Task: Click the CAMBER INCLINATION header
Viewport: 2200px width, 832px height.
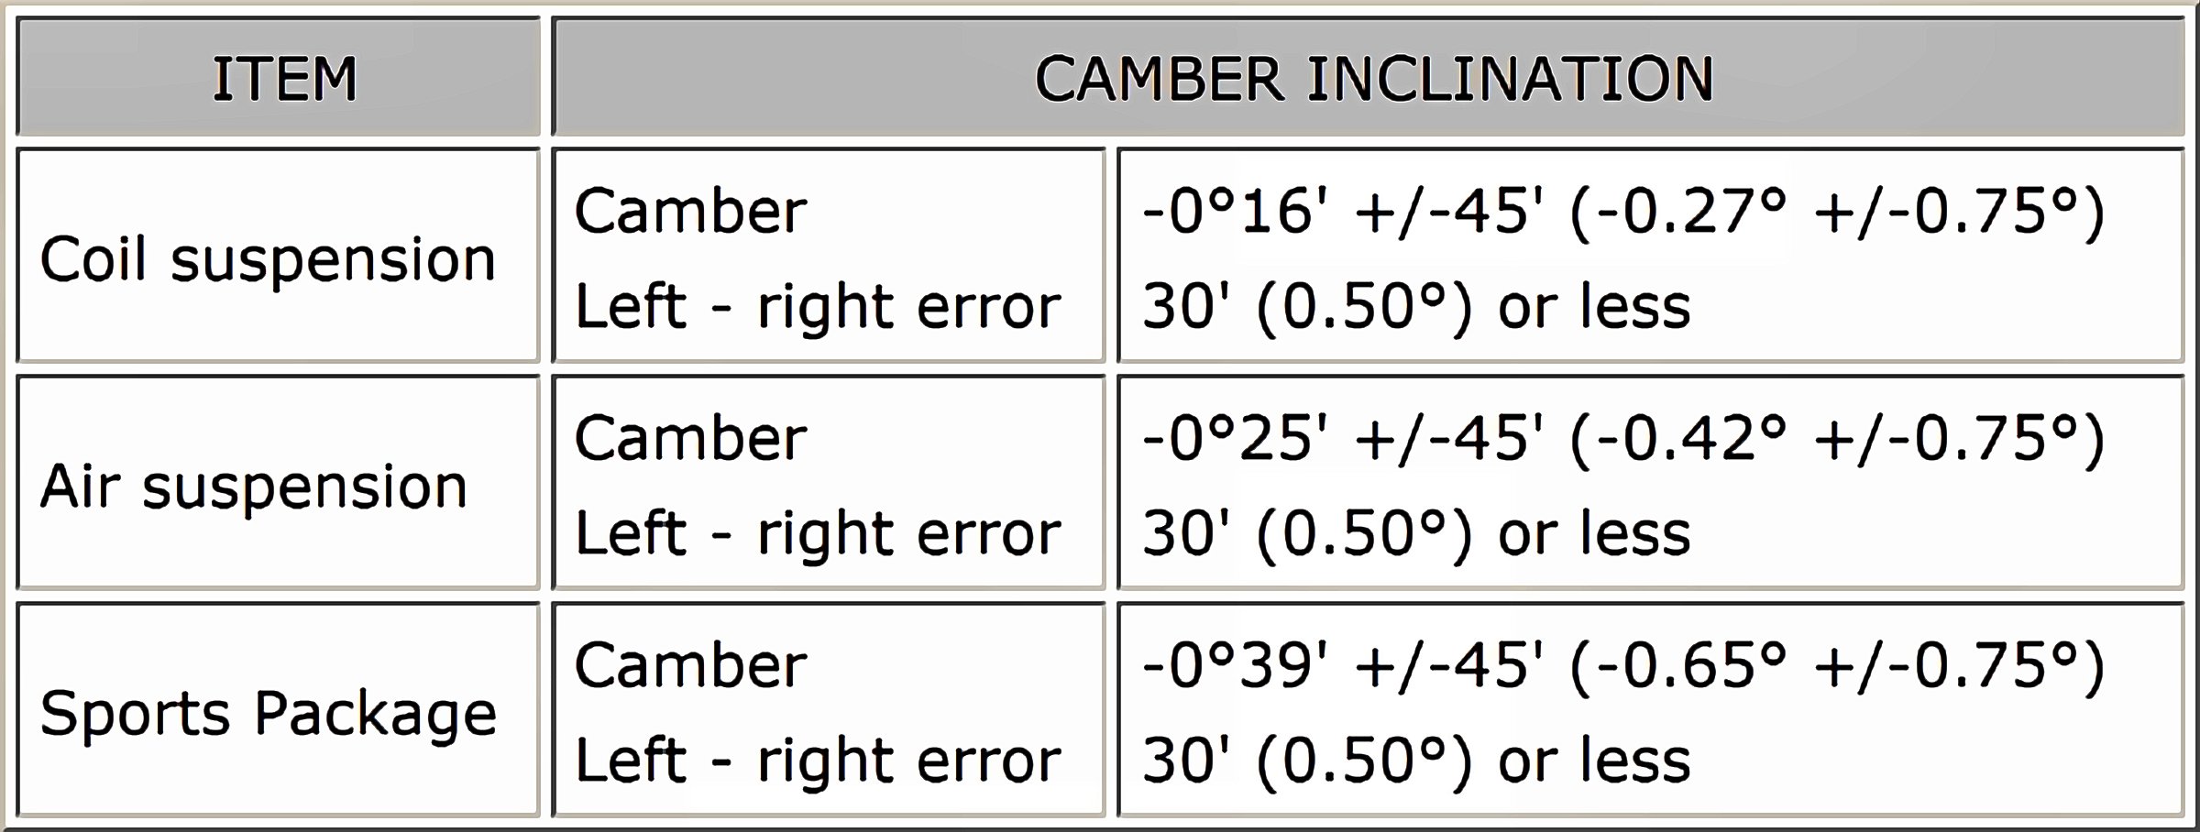Action: 1373,79
